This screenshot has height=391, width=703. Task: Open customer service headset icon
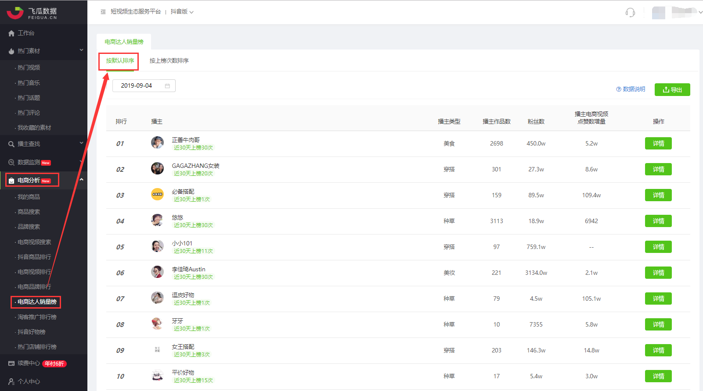click(x=630, y=12)
